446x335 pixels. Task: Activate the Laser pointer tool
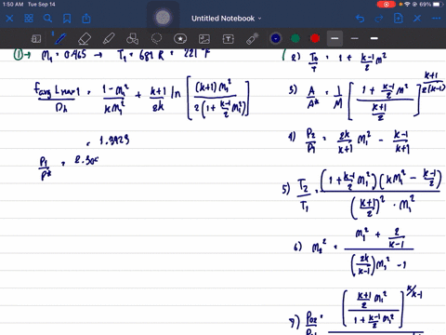click(253, 39)
